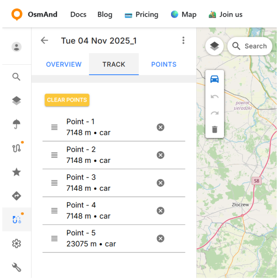Click the car routing profile icon
The image size is (279, 279).
point(215,79)
